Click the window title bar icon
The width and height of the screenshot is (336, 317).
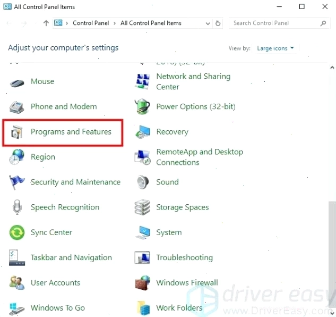coord(7,7)
